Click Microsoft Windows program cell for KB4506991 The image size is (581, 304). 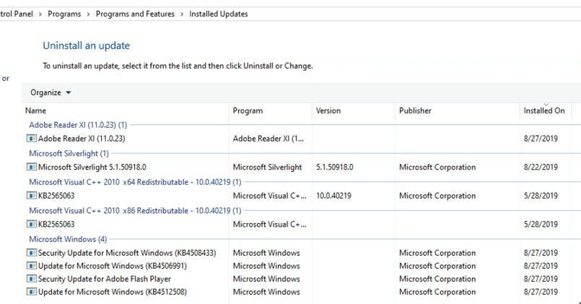pos(266,266)
